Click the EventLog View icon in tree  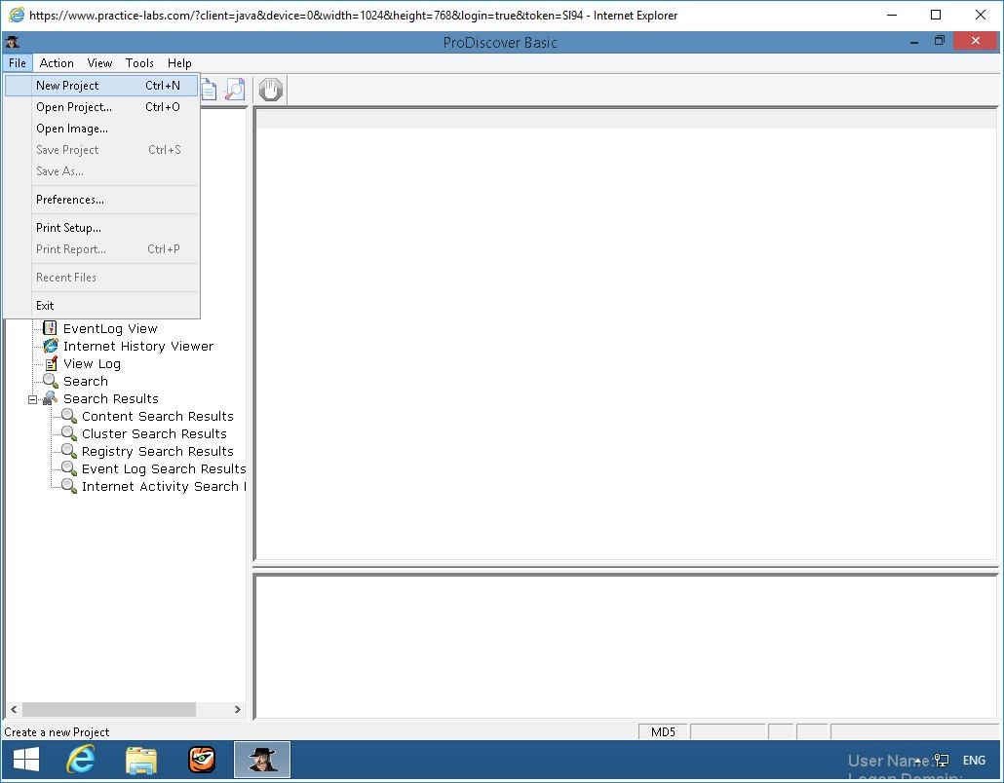click(x=50, y=328)
